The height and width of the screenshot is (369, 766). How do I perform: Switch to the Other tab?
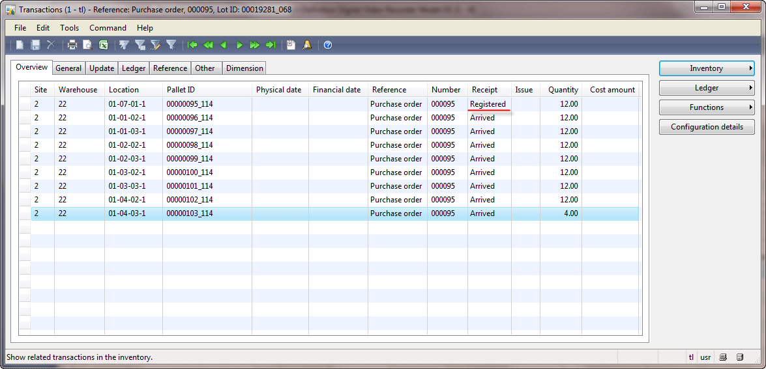205,68
